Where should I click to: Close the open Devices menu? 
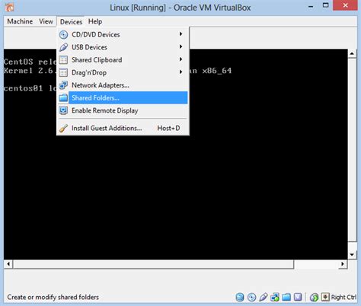[71, 22]
